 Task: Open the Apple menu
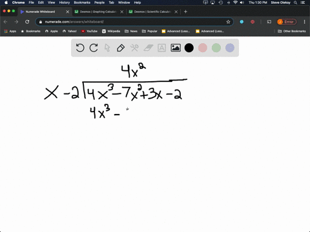pyautogui.click(x=6, y=3)
